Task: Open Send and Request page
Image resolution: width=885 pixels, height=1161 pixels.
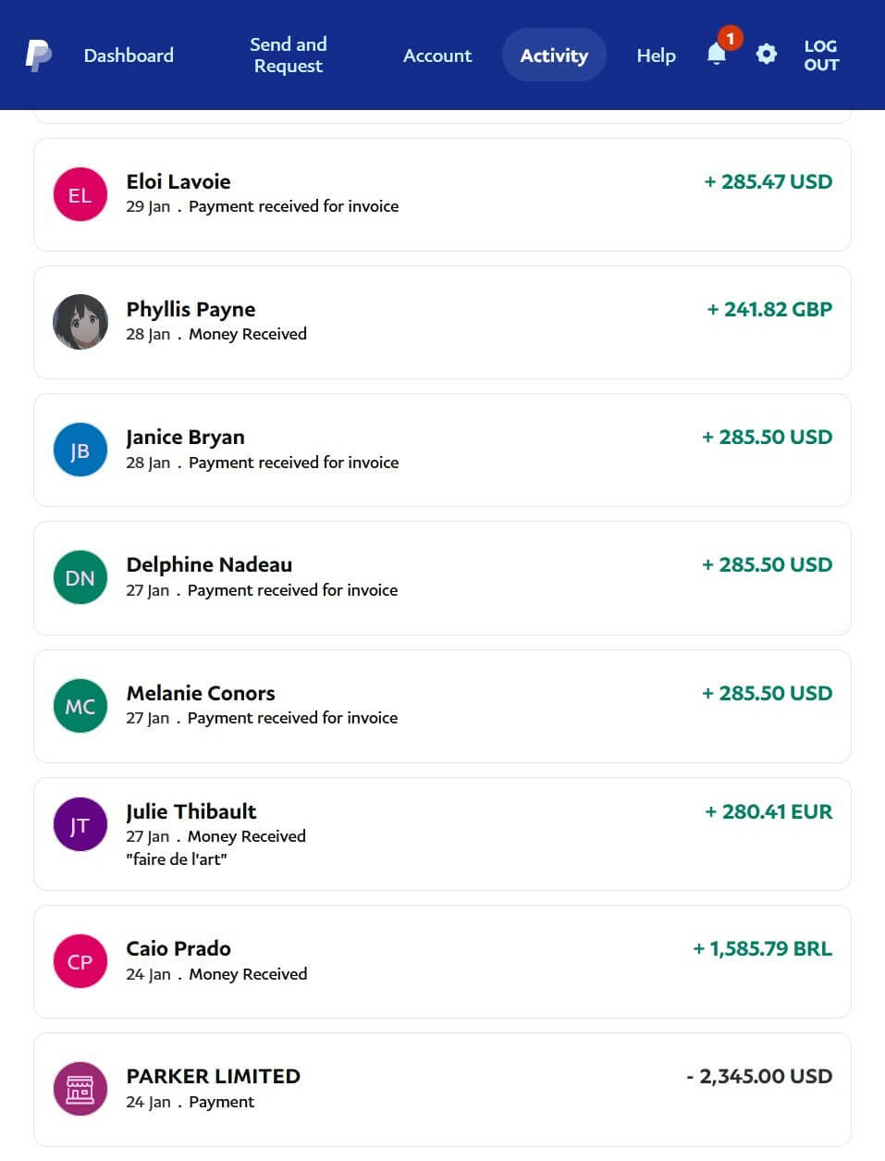Action: pos(289,56)
